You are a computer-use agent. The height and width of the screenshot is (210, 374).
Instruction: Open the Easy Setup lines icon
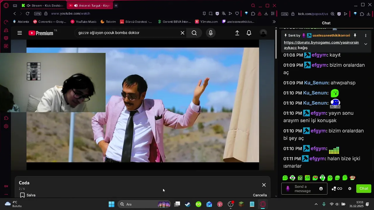click(x=273, y=13)
